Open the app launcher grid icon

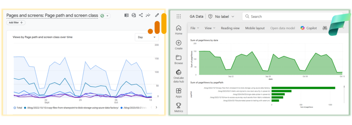(x=179, y=16)
